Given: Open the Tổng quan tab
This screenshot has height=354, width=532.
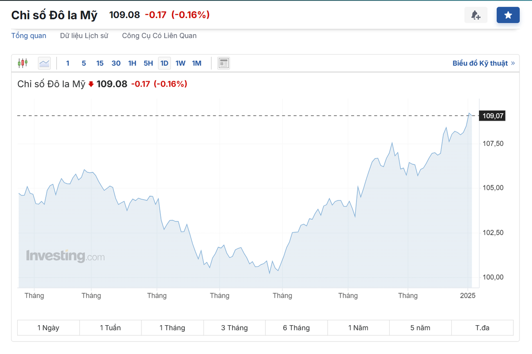Looking at the screenshot, I should point(28,35).
